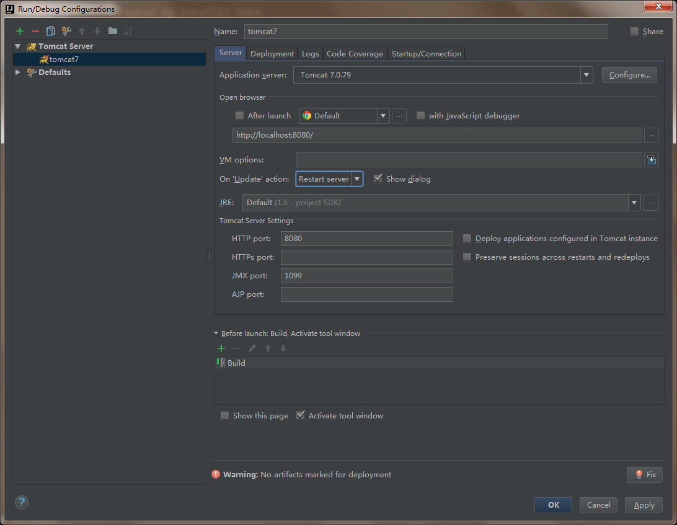The height and width of the screenshot is (525, 677).
Task: Click the Chrome browser icon
Action: (307, 115)
